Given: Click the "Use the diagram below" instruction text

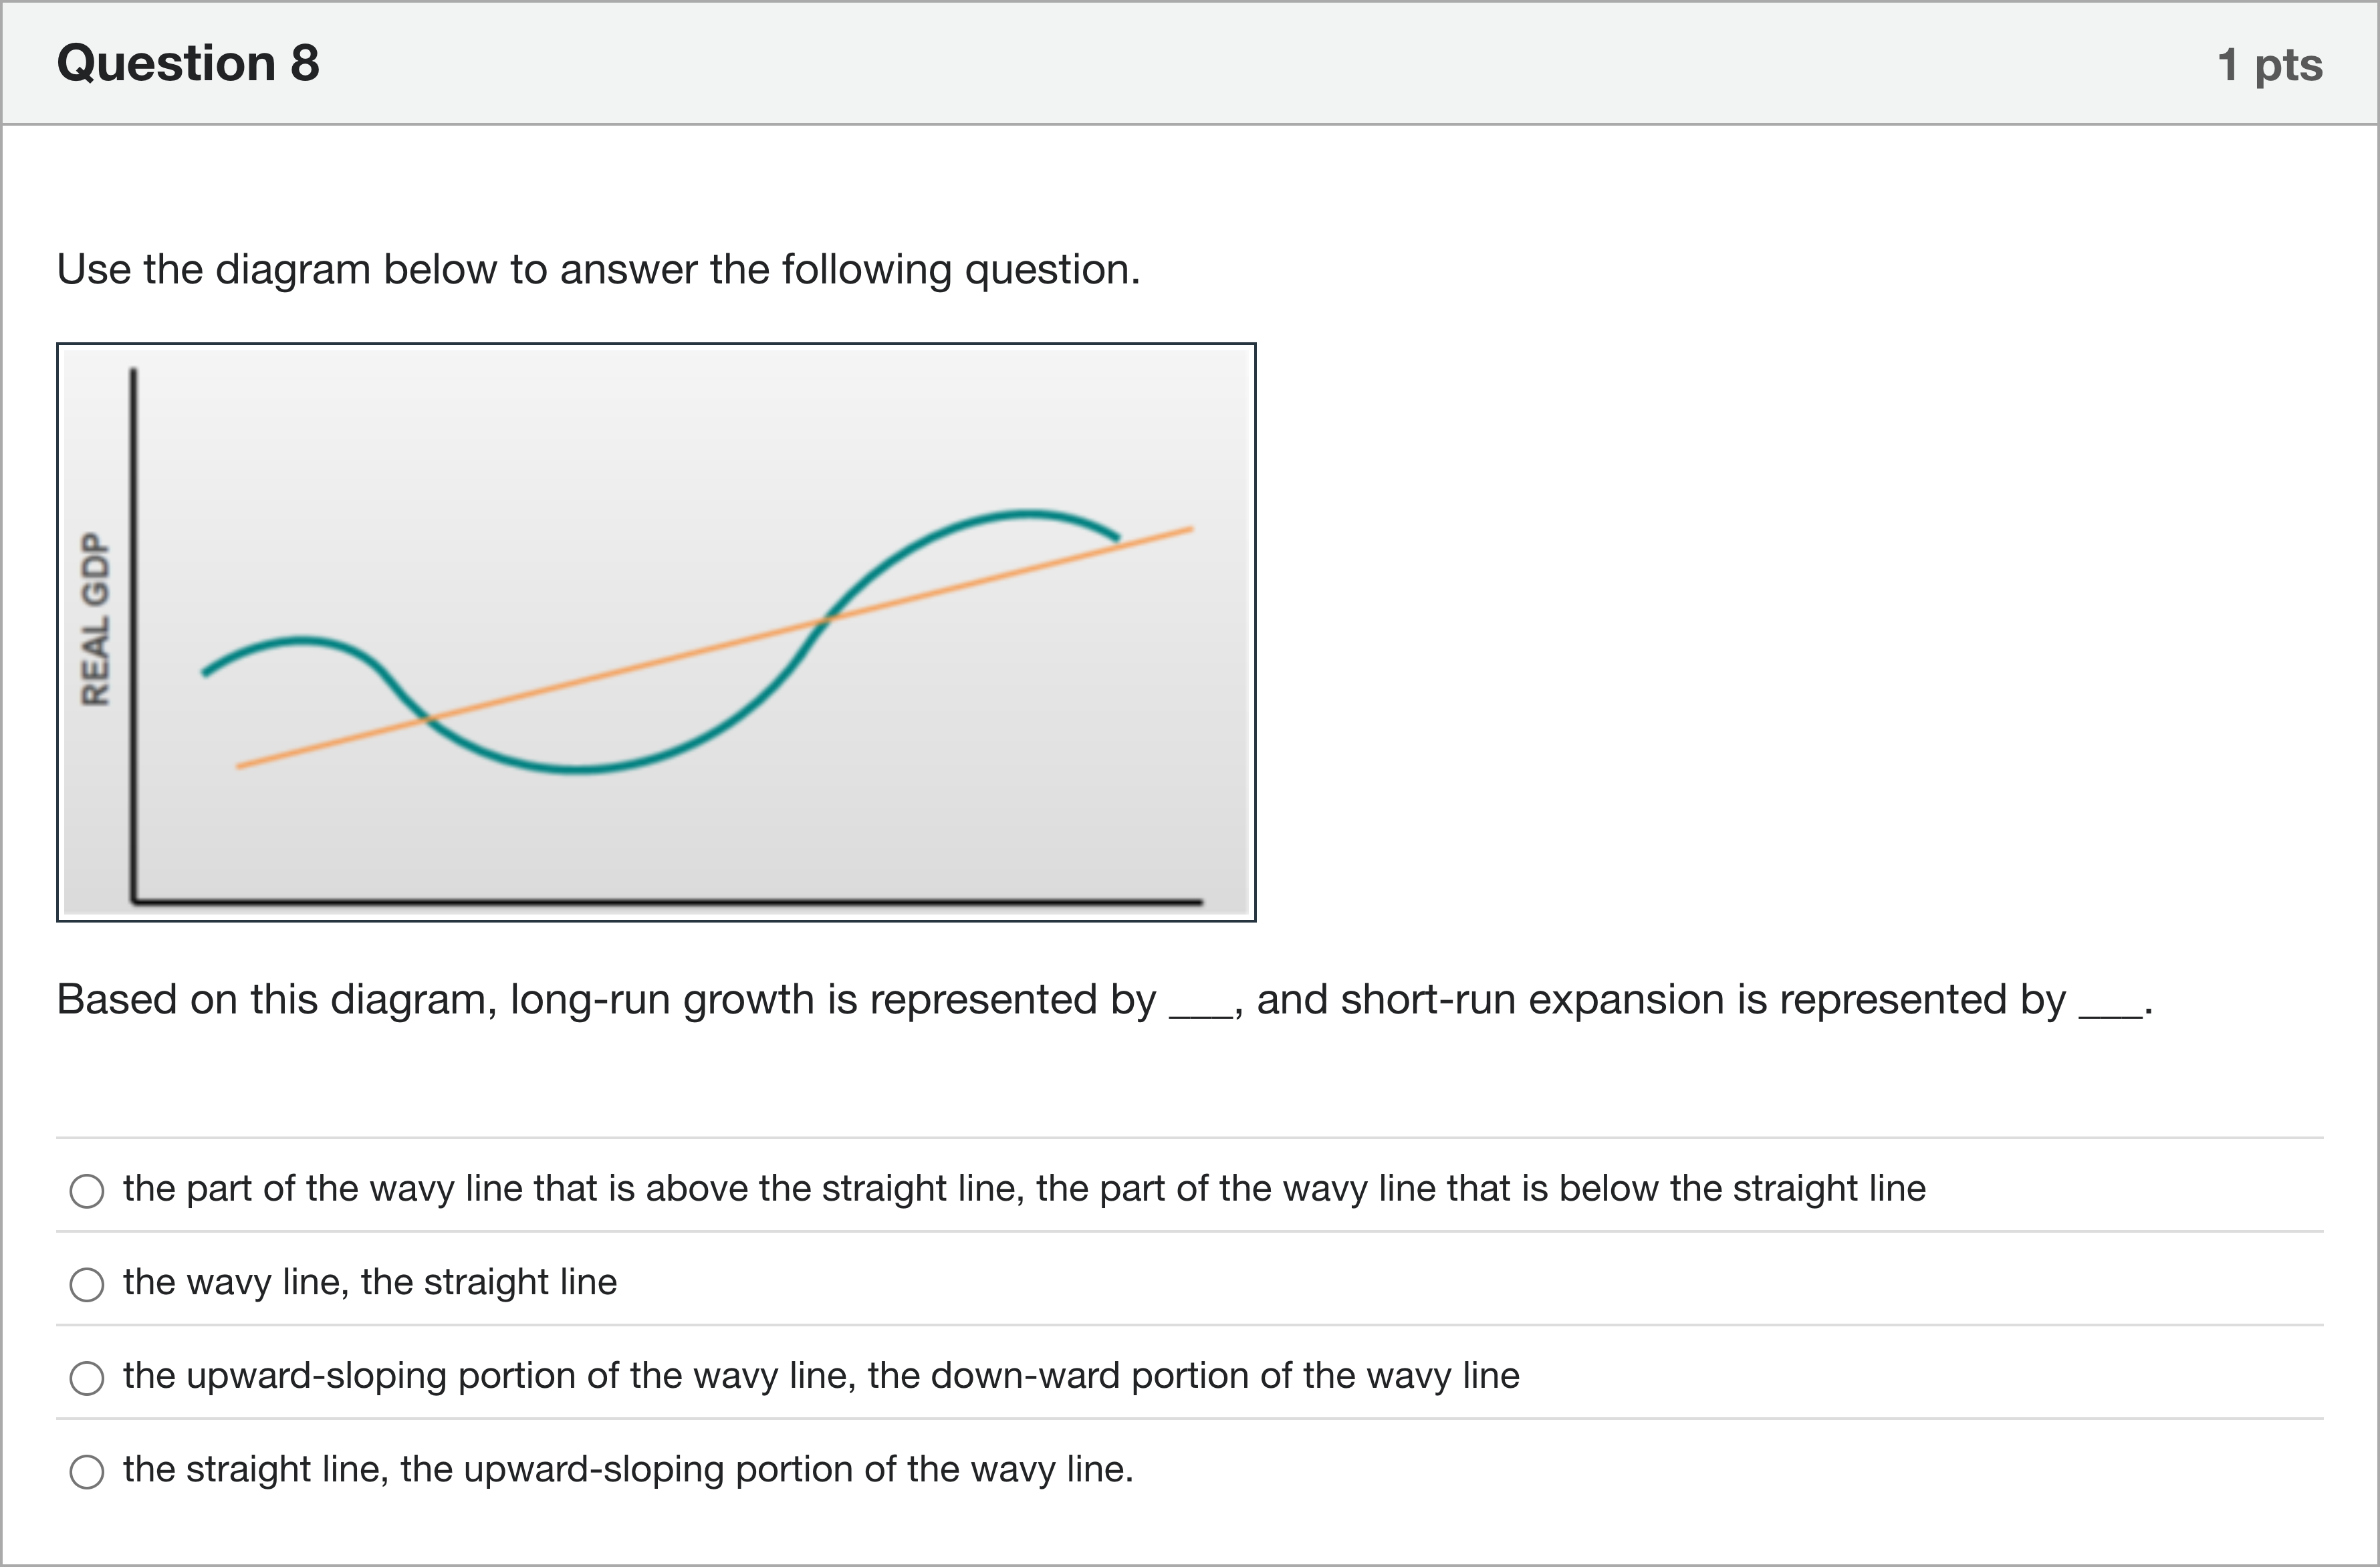Looking at the screenshot, I should tap(598, 270).
